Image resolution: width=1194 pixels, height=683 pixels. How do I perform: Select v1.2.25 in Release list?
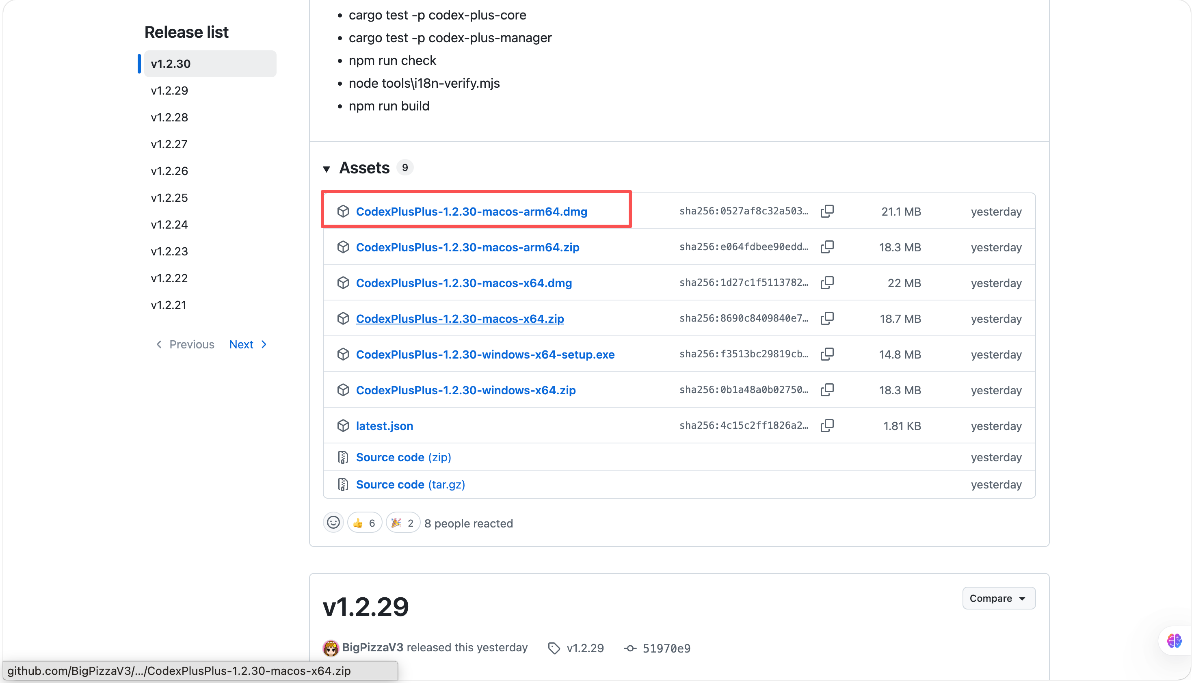210,197
